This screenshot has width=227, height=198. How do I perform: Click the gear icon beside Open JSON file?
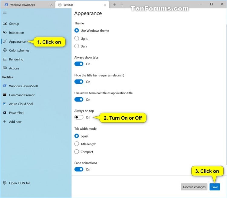5,183
